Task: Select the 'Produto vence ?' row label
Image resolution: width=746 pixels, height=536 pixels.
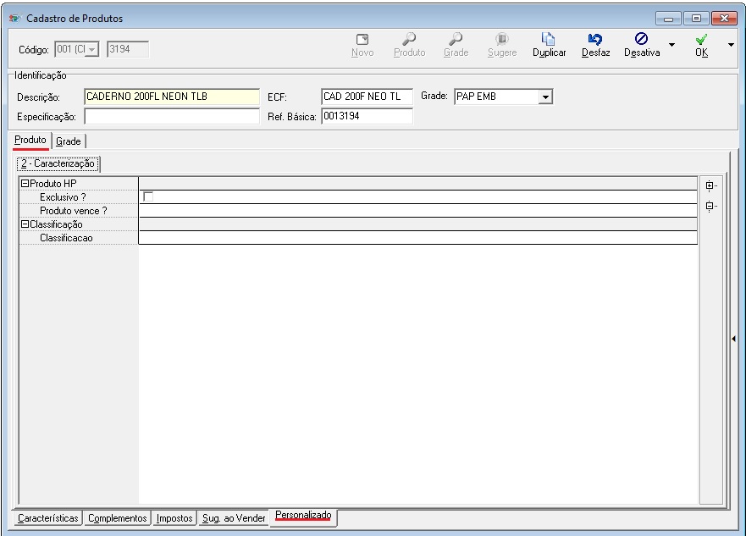Action: click(x=74, y=211)
